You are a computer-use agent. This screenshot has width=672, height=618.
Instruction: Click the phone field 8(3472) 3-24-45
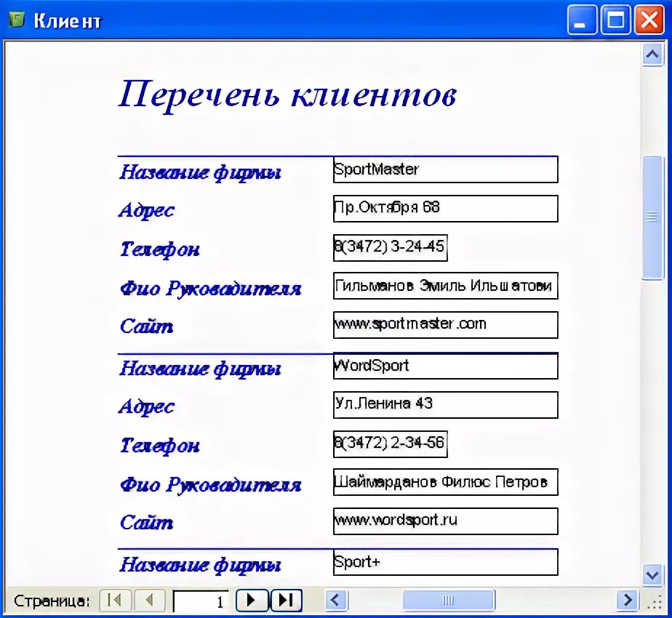(x=391, y=248)
